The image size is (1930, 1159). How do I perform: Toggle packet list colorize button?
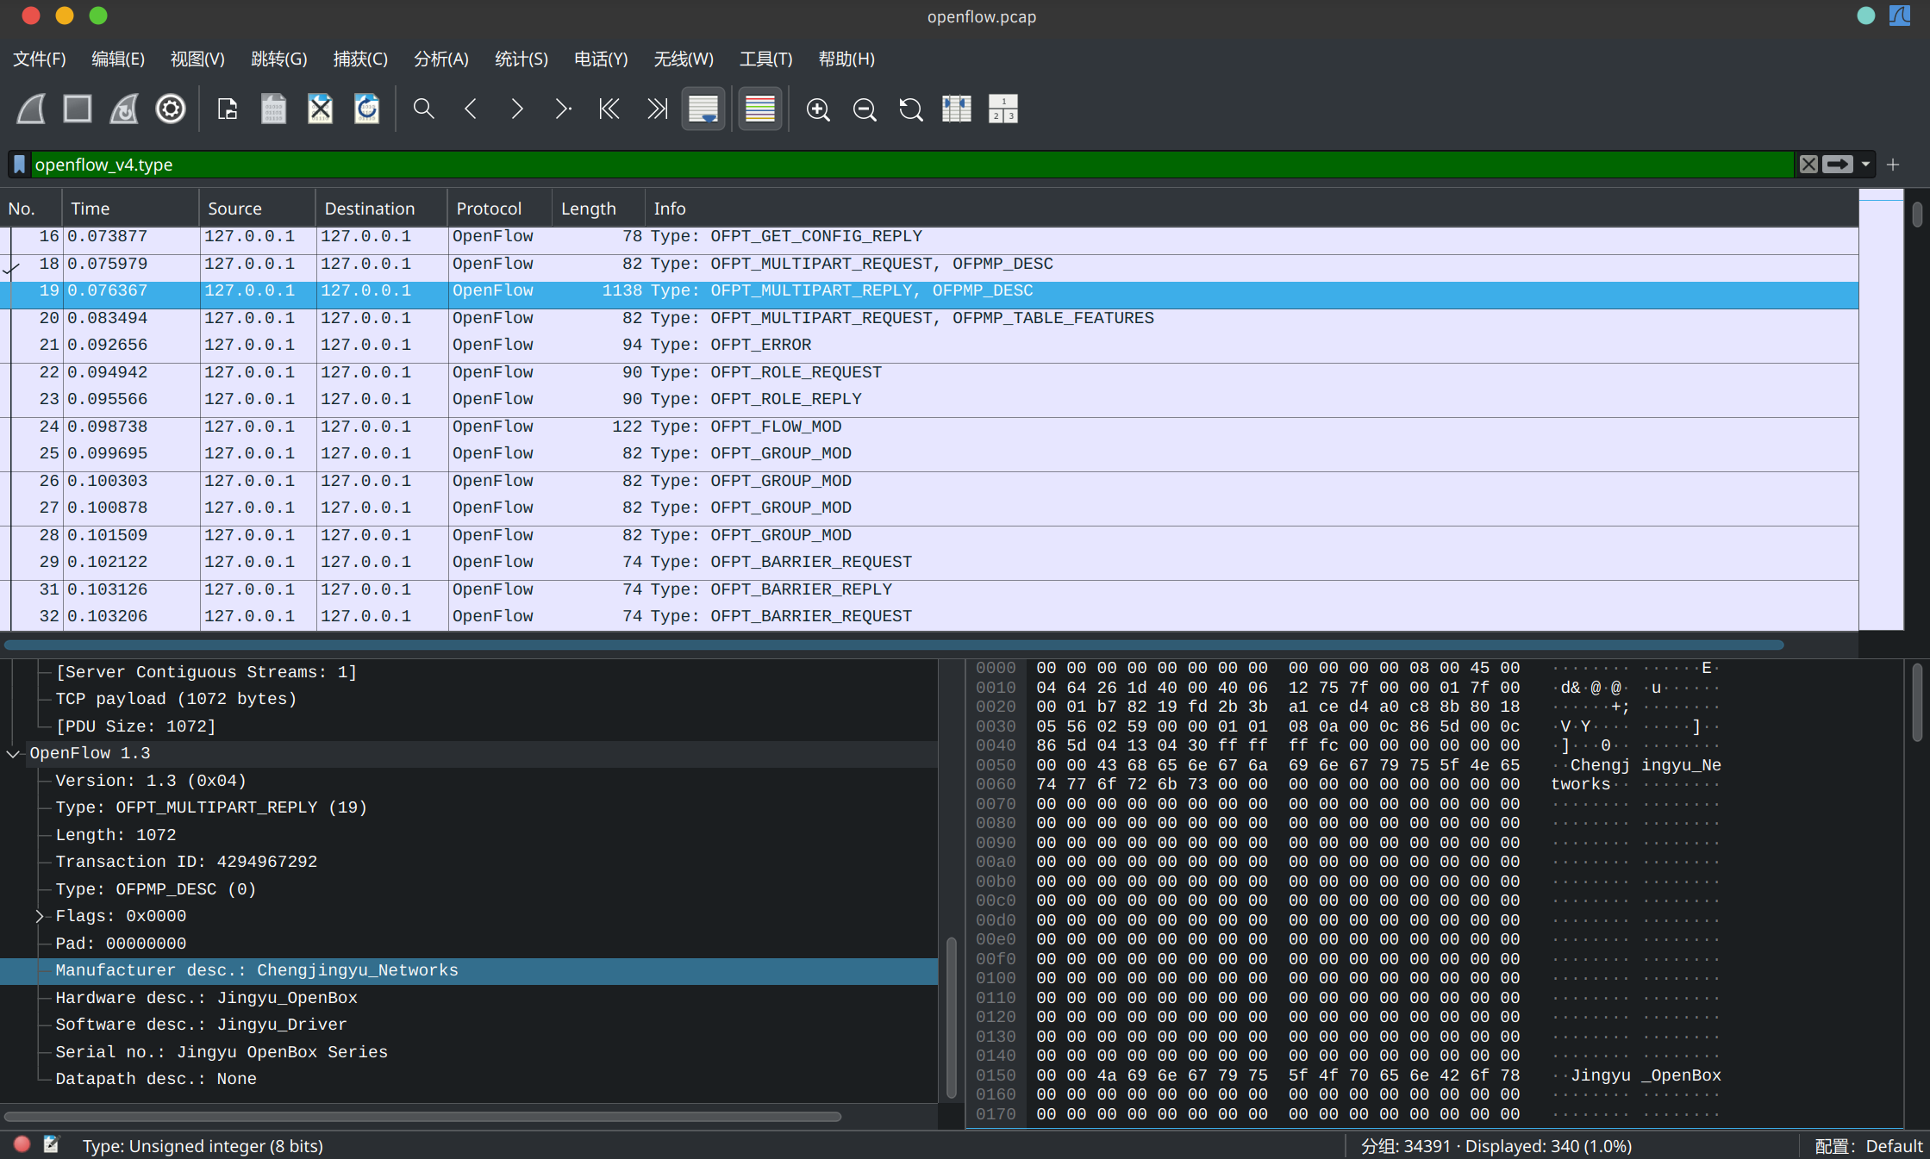tap(759, 109)
